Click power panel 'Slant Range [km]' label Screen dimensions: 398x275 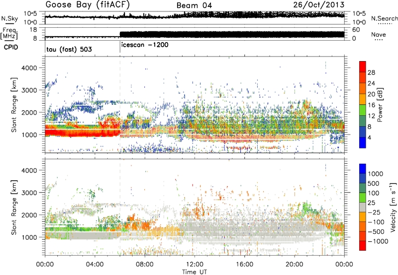point(14,105)
